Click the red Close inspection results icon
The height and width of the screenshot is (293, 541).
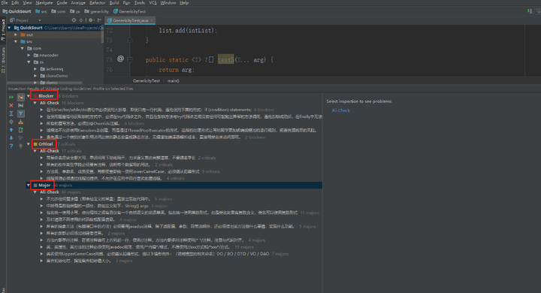(x=11, y=105)
